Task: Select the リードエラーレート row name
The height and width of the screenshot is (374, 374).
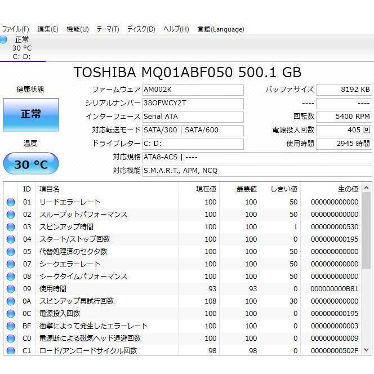Action: [x=70, y=202]
